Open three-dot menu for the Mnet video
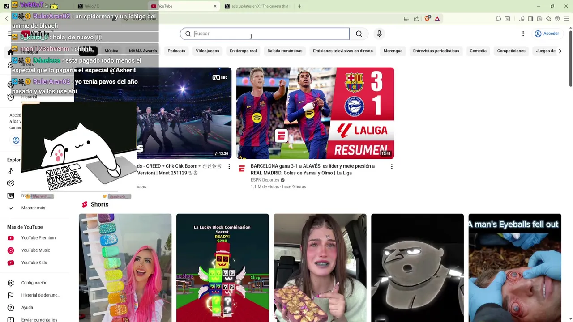The height and width of the screenshot is (322, 573). [x=229, y=167]
